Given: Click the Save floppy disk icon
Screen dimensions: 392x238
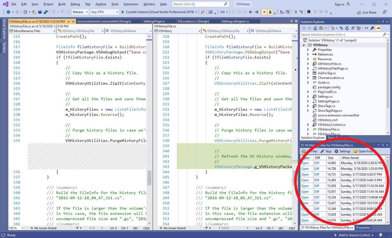Looking at the screenshot, I should click(x=40, y=12).
